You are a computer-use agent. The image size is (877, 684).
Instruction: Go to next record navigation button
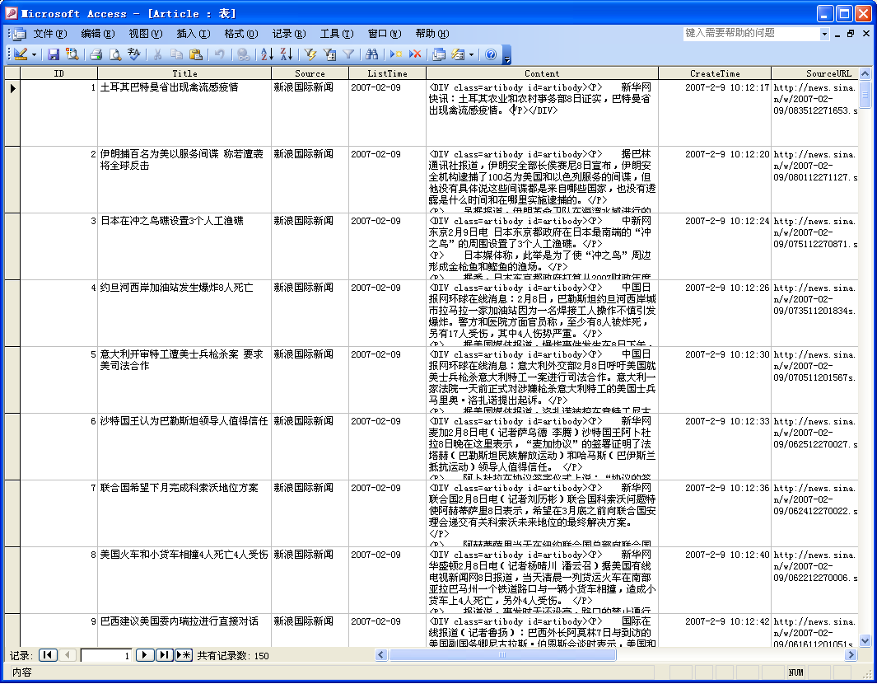tap(144, 655)
